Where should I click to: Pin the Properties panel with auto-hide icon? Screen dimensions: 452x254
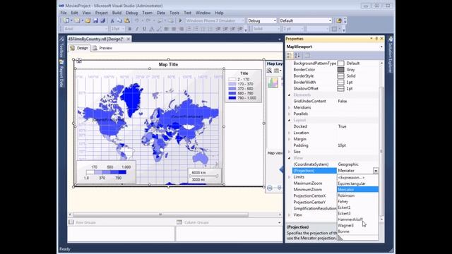(x=376, y=39)
